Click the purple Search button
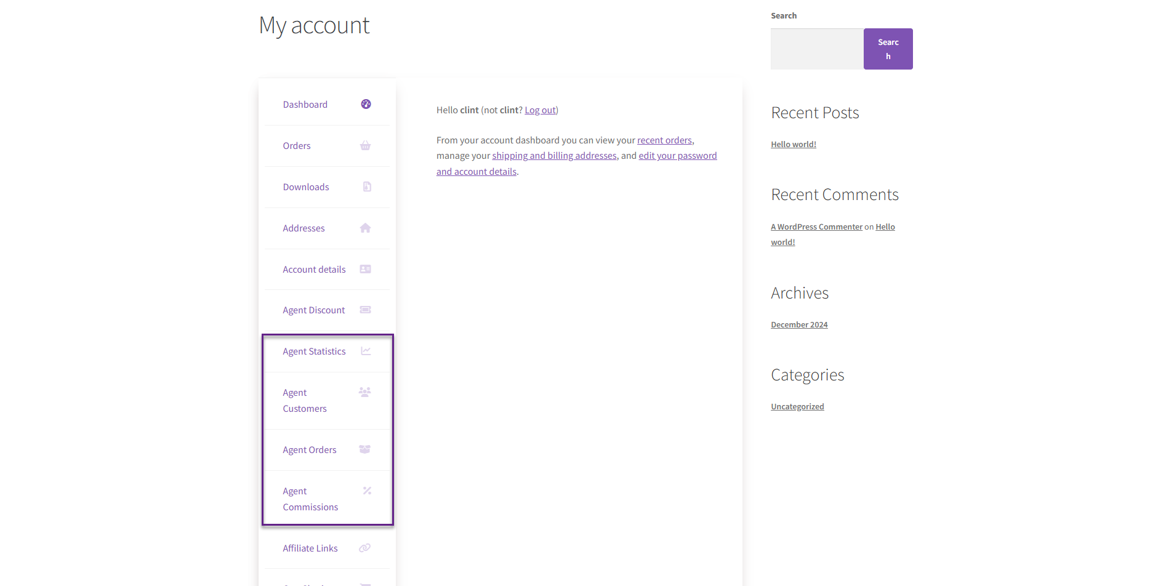This screenshot has height=586, width=1166. (x=888, y=49)
